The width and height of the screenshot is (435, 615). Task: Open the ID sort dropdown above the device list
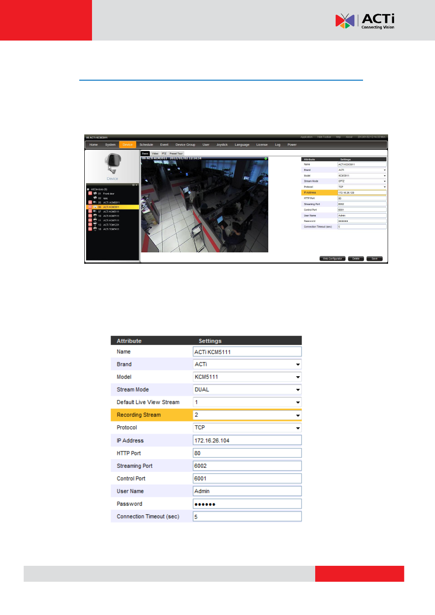coord(135,185)
